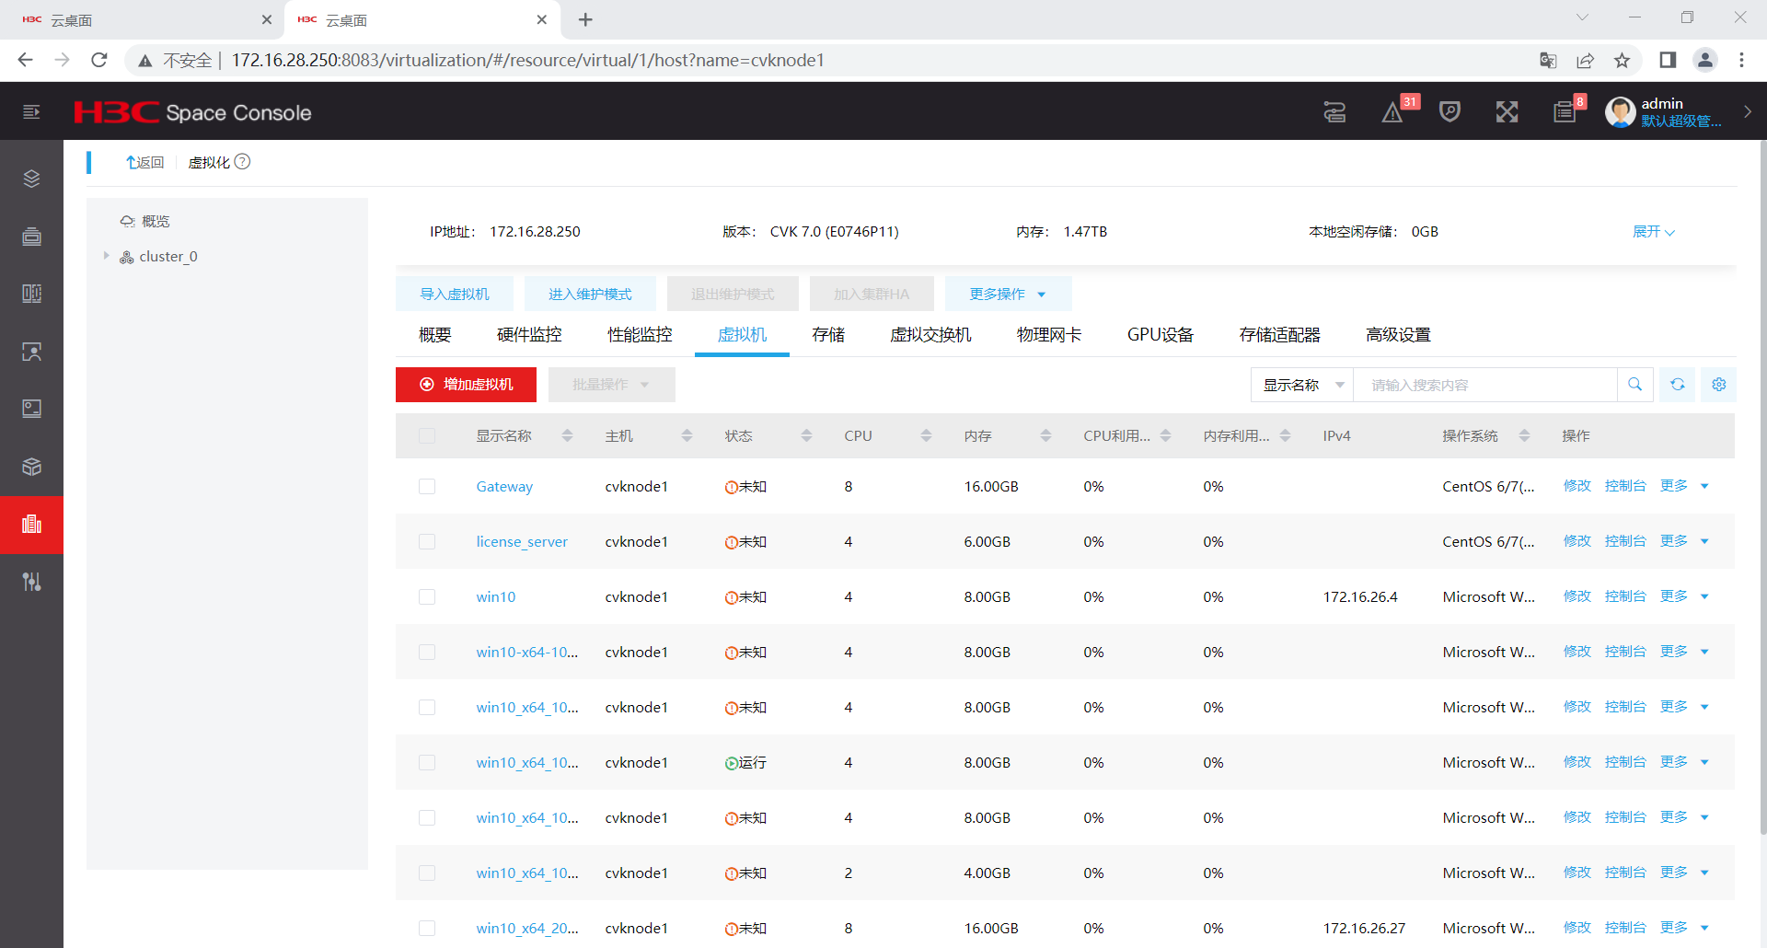
Task: Click the refresh icon beside the search box
Action: [x=1677, y=385]
